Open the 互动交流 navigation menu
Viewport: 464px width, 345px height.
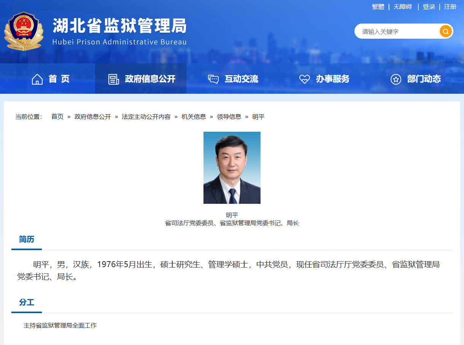click(x=241, y=79)
